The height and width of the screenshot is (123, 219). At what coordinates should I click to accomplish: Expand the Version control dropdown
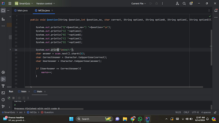coord(45,4)
